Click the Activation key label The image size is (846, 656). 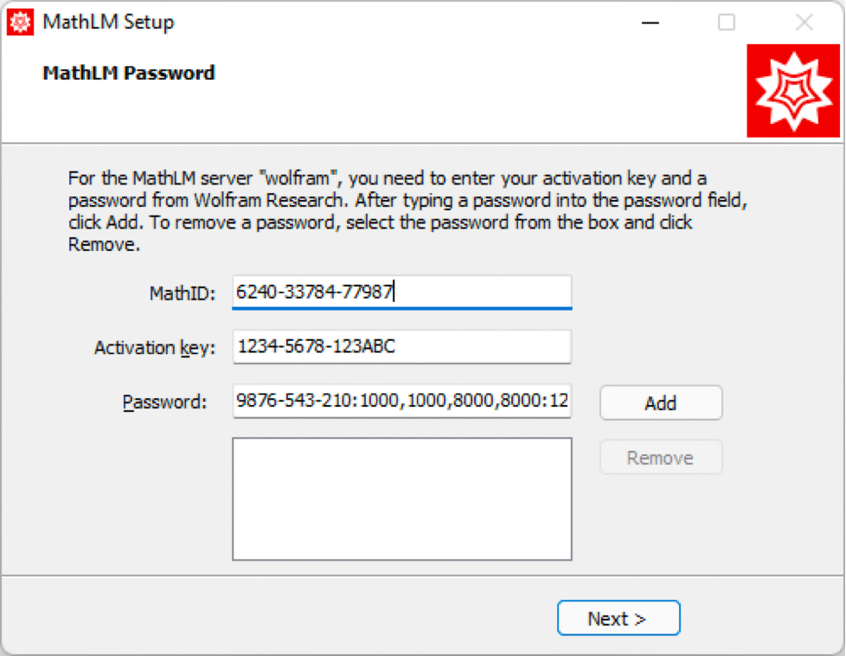click(x=151, y=348)
